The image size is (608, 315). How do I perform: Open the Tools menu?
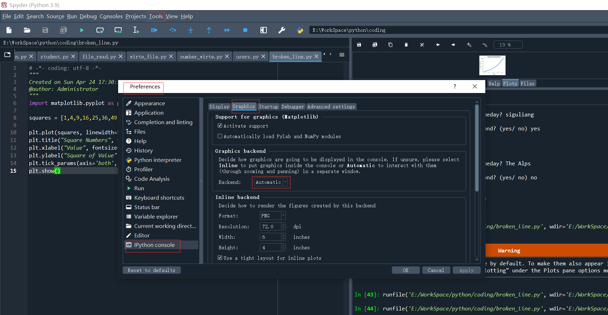[156, 16]
